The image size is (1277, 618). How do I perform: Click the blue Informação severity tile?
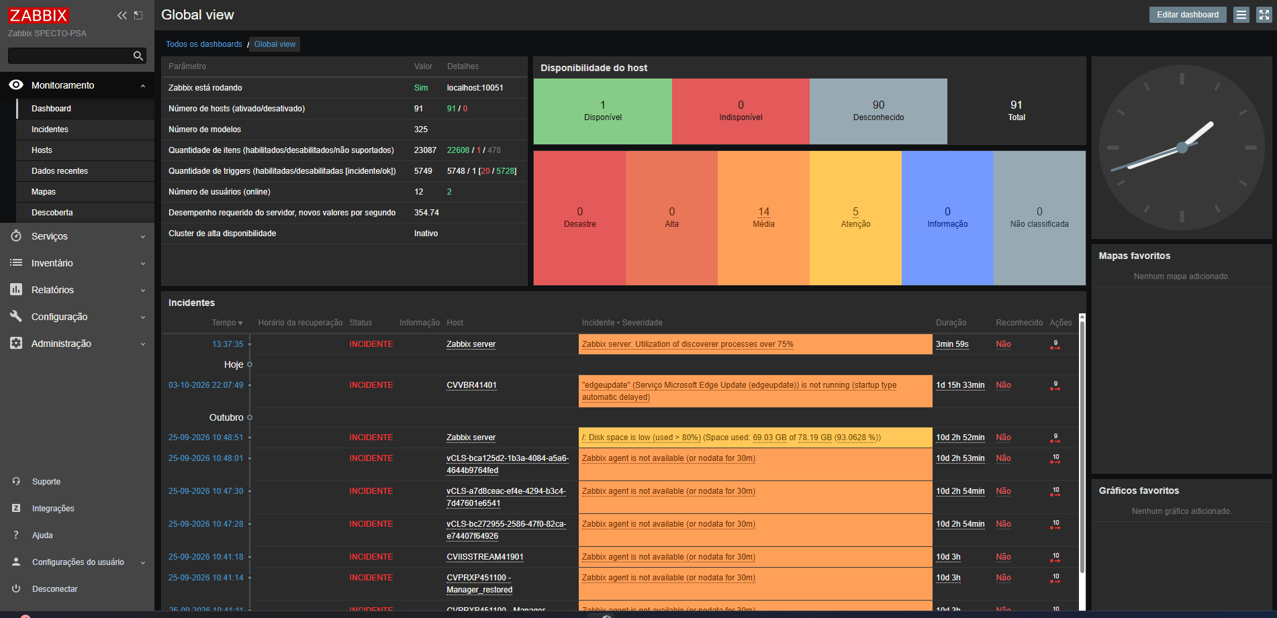tap(947, 218)
